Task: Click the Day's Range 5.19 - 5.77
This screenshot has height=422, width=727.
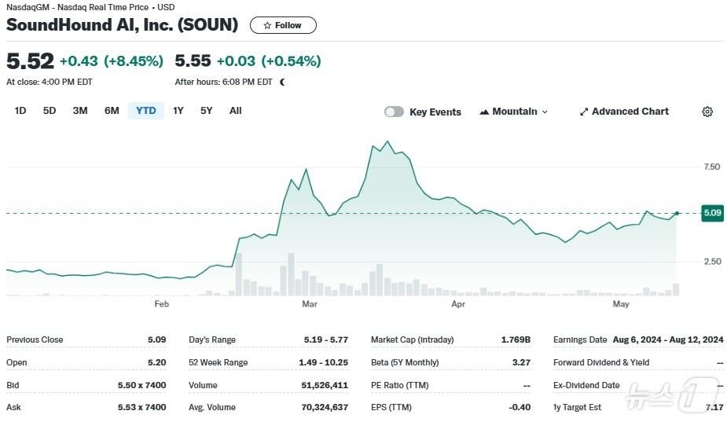Action: 326,339
